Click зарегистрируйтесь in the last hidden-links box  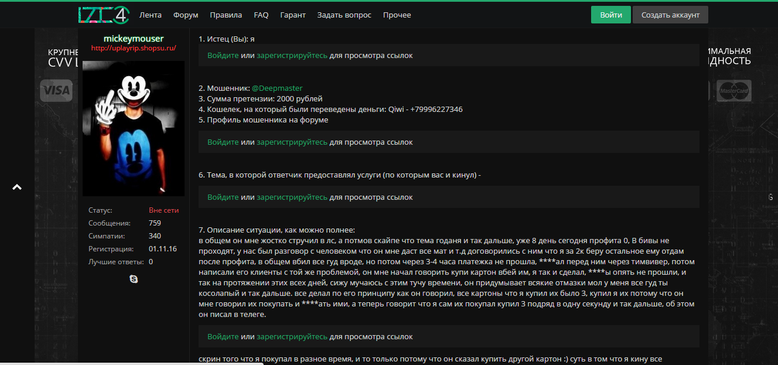coord(292,336)
